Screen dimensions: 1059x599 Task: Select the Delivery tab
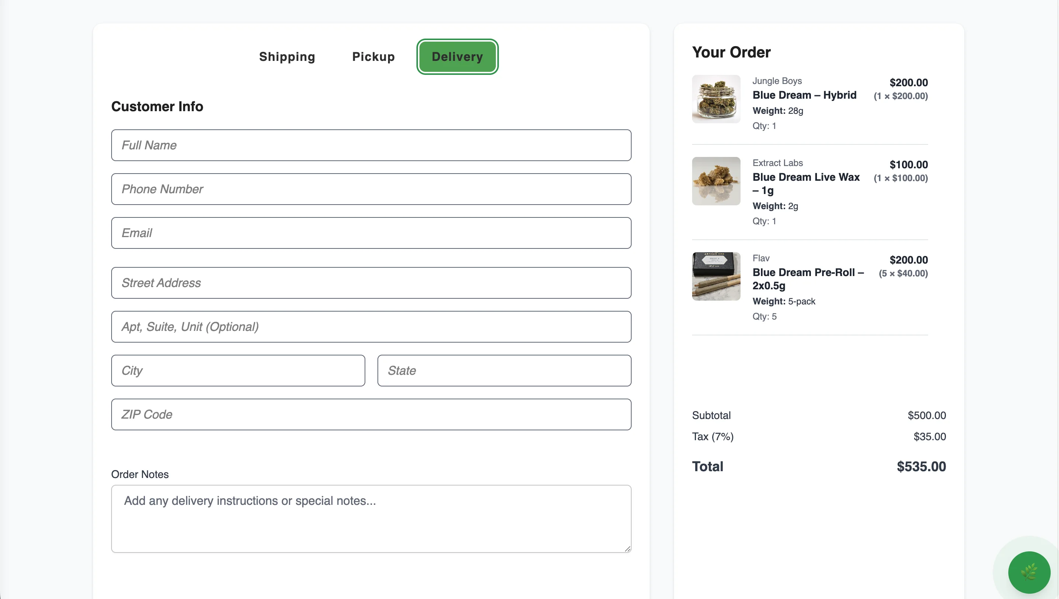click(458, 57)
